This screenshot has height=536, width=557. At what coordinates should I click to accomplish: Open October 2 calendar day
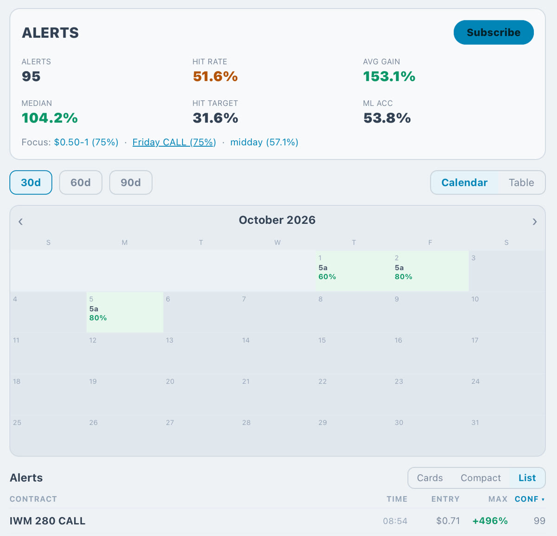[430, 271]
